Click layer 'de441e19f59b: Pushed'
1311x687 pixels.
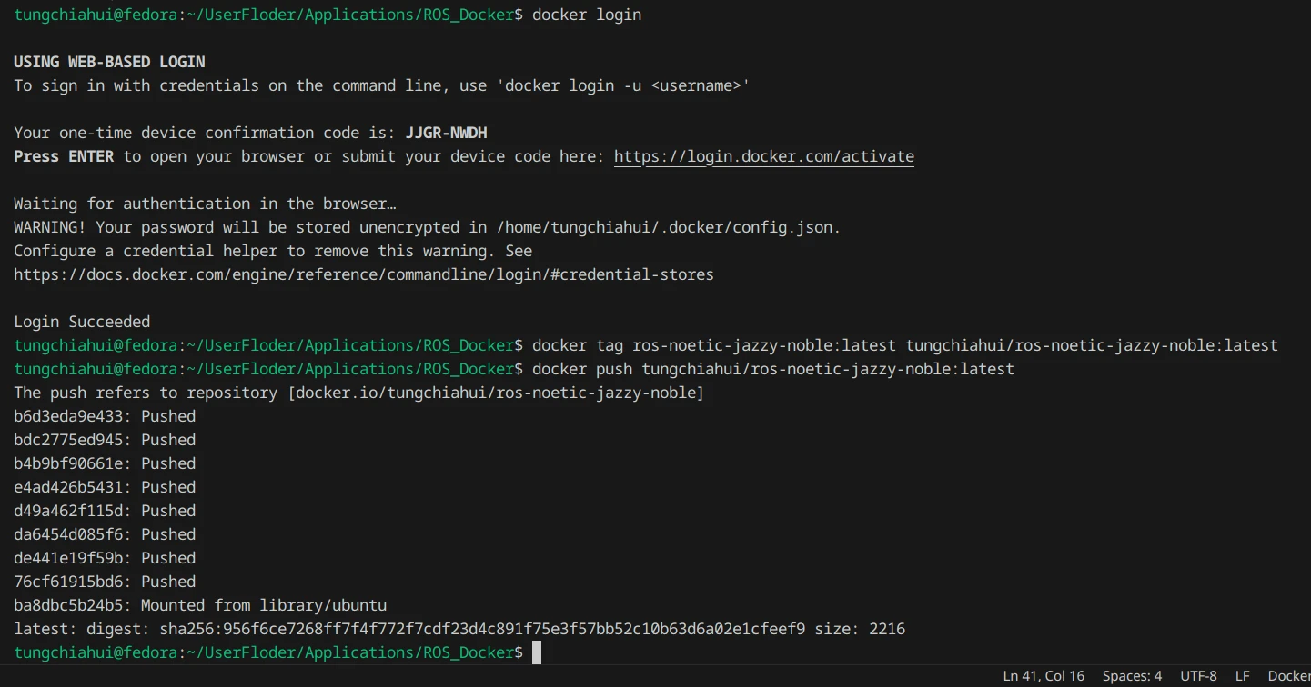pos(105,558)
